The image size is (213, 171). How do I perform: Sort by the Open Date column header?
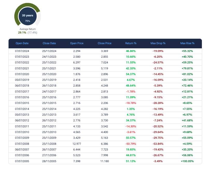(22, 43)
